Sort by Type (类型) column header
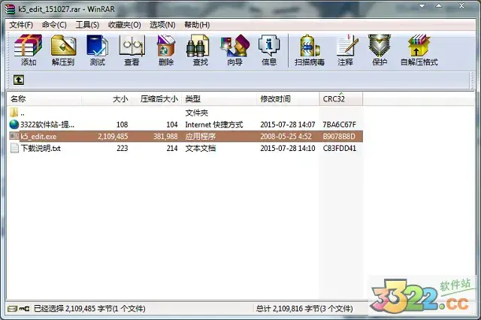481x320 pixels. [x=219, y=99]
